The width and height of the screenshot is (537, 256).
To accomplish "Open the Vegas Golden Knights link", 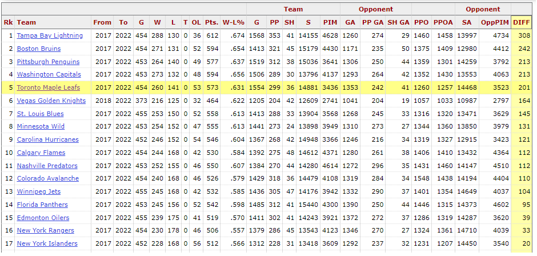I will pyautogui.click(x=51, y=101).
